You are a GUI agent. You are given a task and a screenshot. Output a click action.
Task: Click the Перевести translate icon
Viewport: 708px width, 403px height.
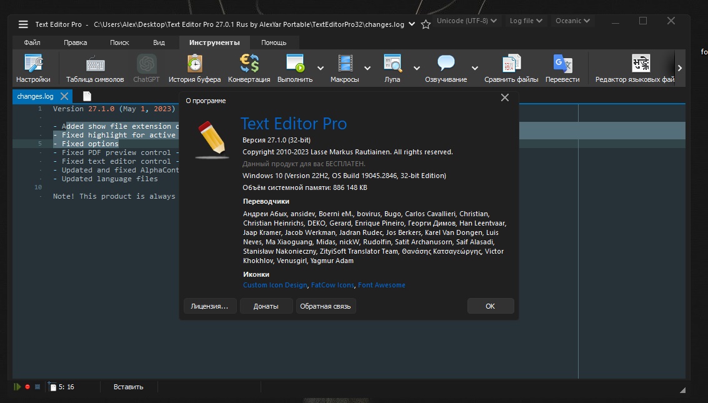(562, 64)
